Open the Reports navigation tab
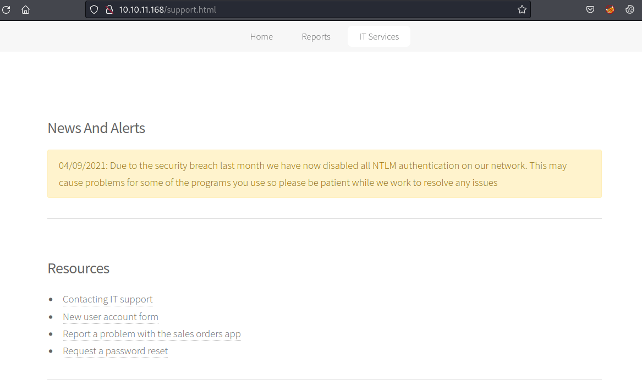 316,36
